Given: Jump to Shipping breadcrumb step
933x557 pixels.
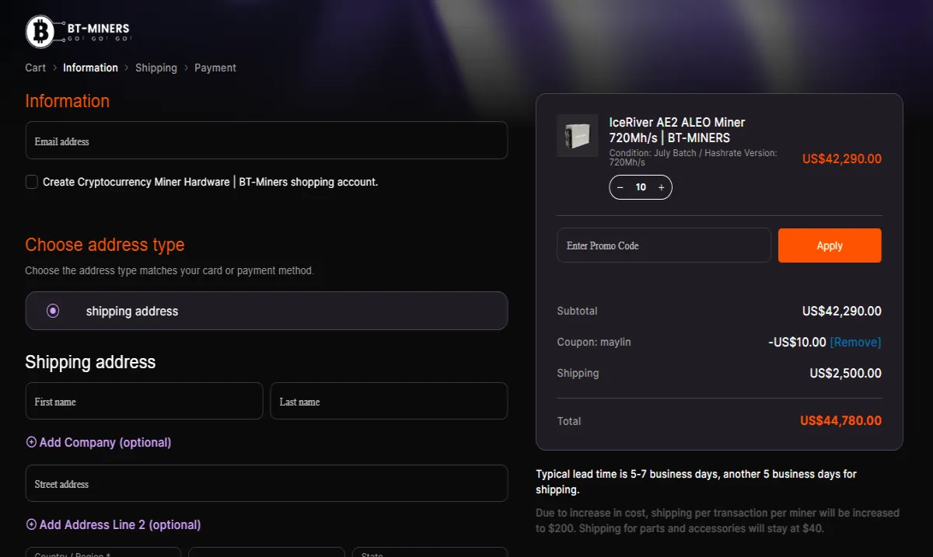Looking at the screenshot, I should point(156,68).
